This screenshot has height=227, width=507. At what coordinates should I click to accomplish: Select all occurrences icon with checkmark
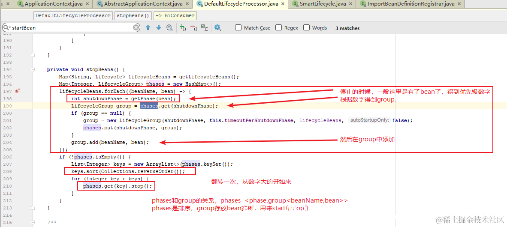point(204,28)
